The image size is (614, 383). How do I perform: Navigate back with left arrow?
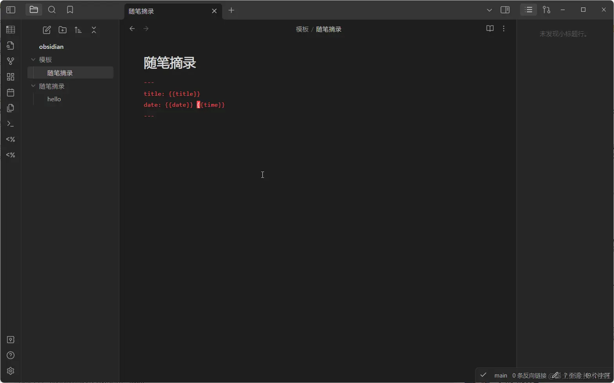(x=132, y=29)
